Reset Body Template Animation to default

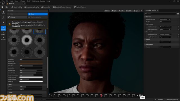coord(178,37)
